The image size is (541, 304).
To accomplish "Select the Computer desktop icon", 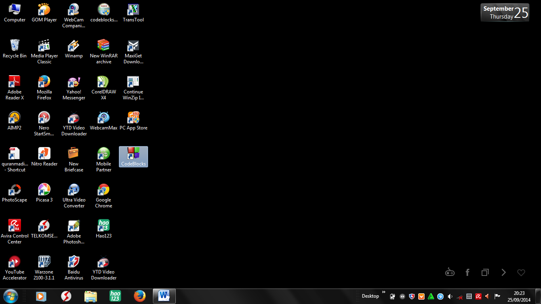I will 15,13.
